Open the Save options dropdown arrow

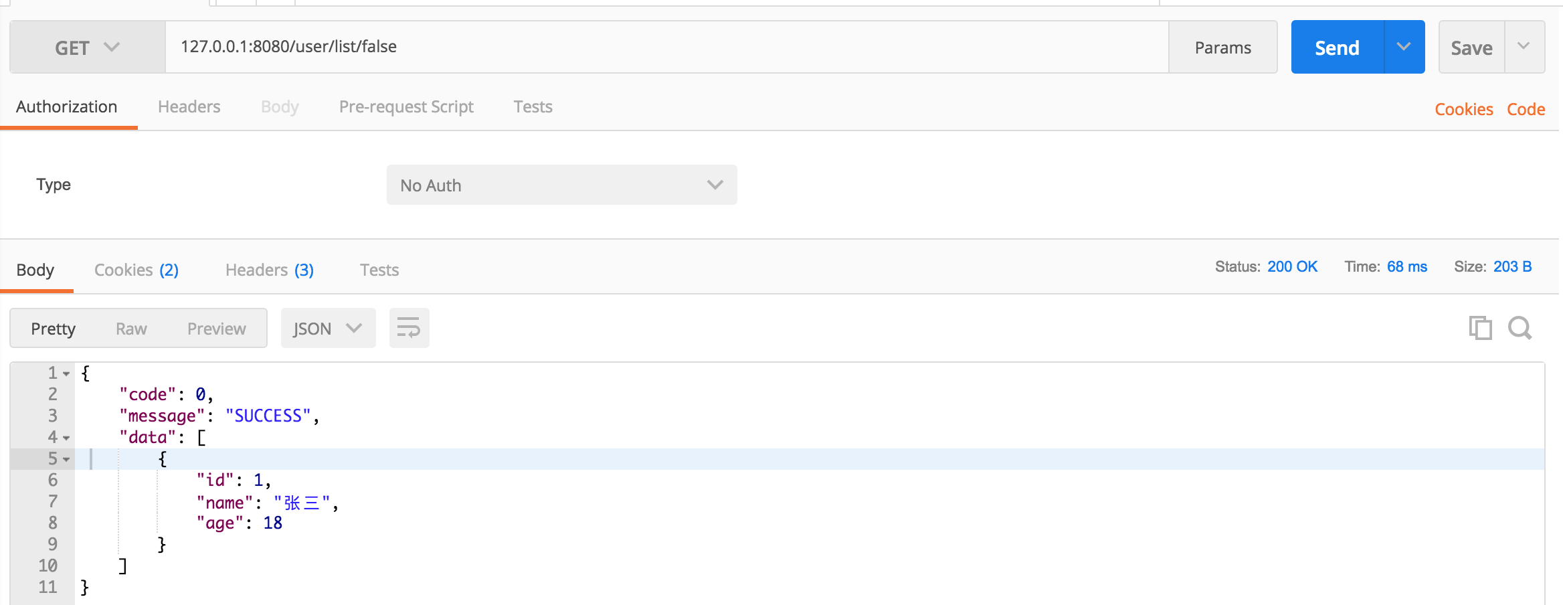point(1524,47)
